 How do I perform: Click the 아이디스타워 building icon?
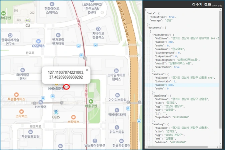click(x=117, y=95)
